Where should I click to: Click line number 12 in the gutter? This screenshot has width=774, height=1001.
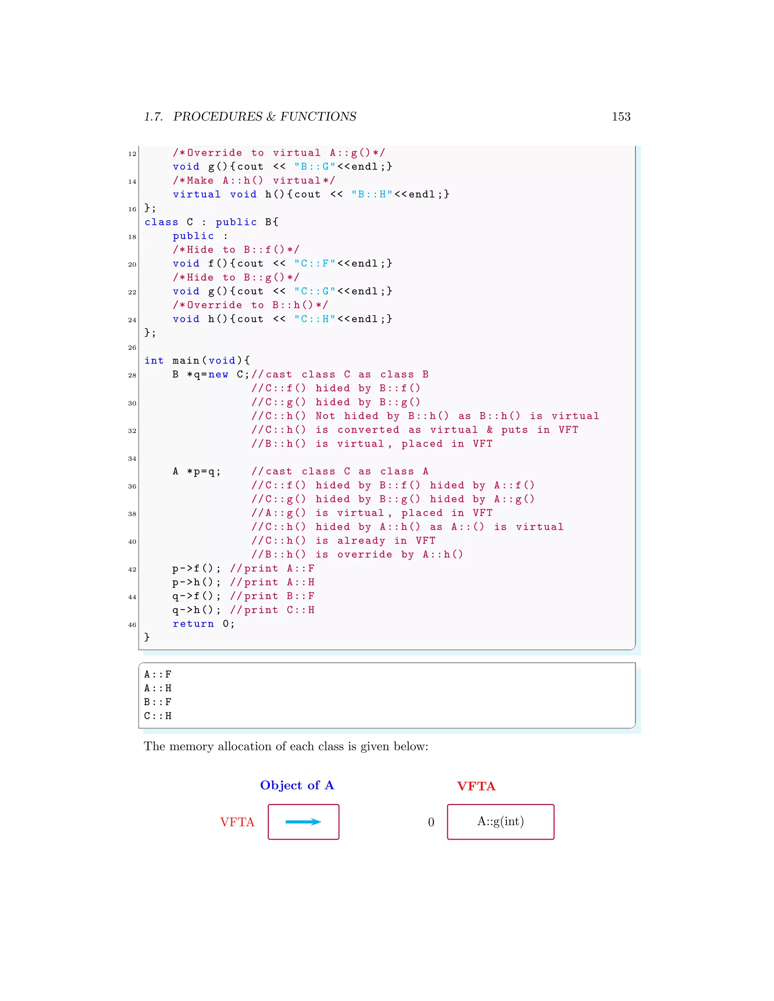click(132, 154)
